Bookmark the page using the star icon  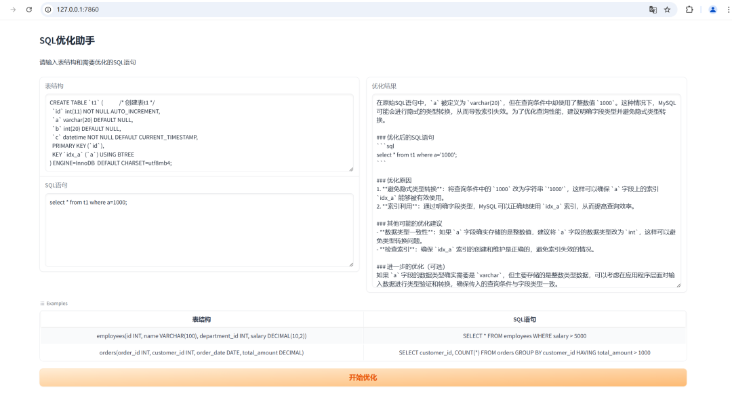pyautogui.click(x=668, y=9)
